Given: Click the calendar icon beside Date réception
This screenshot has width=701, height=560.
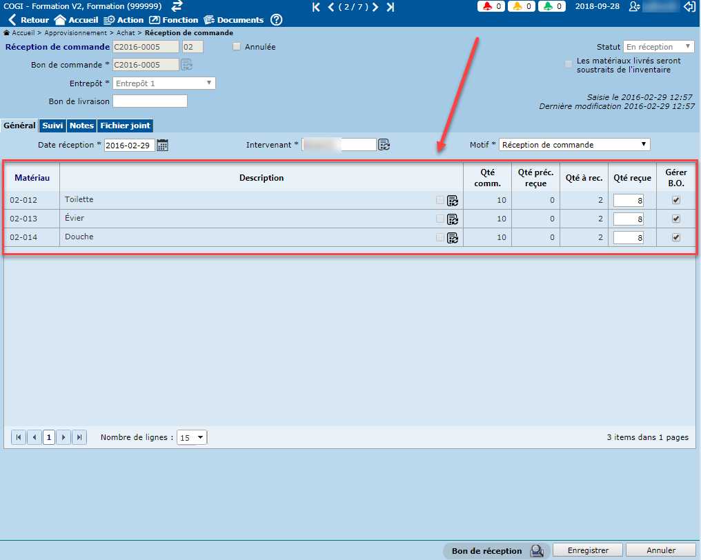Looking at the screenshot, I should point(163,145).
